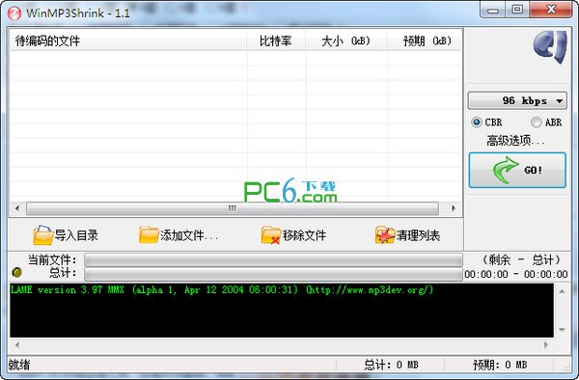
Task: Click the 添加文件... button label
Action: (189, 235)
